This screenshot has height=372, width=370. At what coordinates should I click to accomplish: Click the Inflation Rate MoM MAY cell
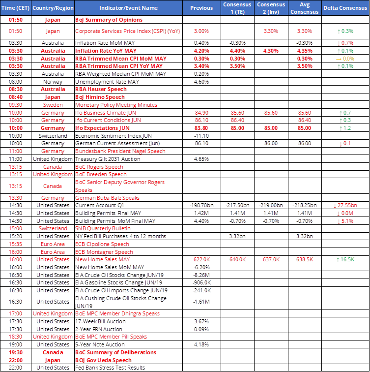click(128, 43)
